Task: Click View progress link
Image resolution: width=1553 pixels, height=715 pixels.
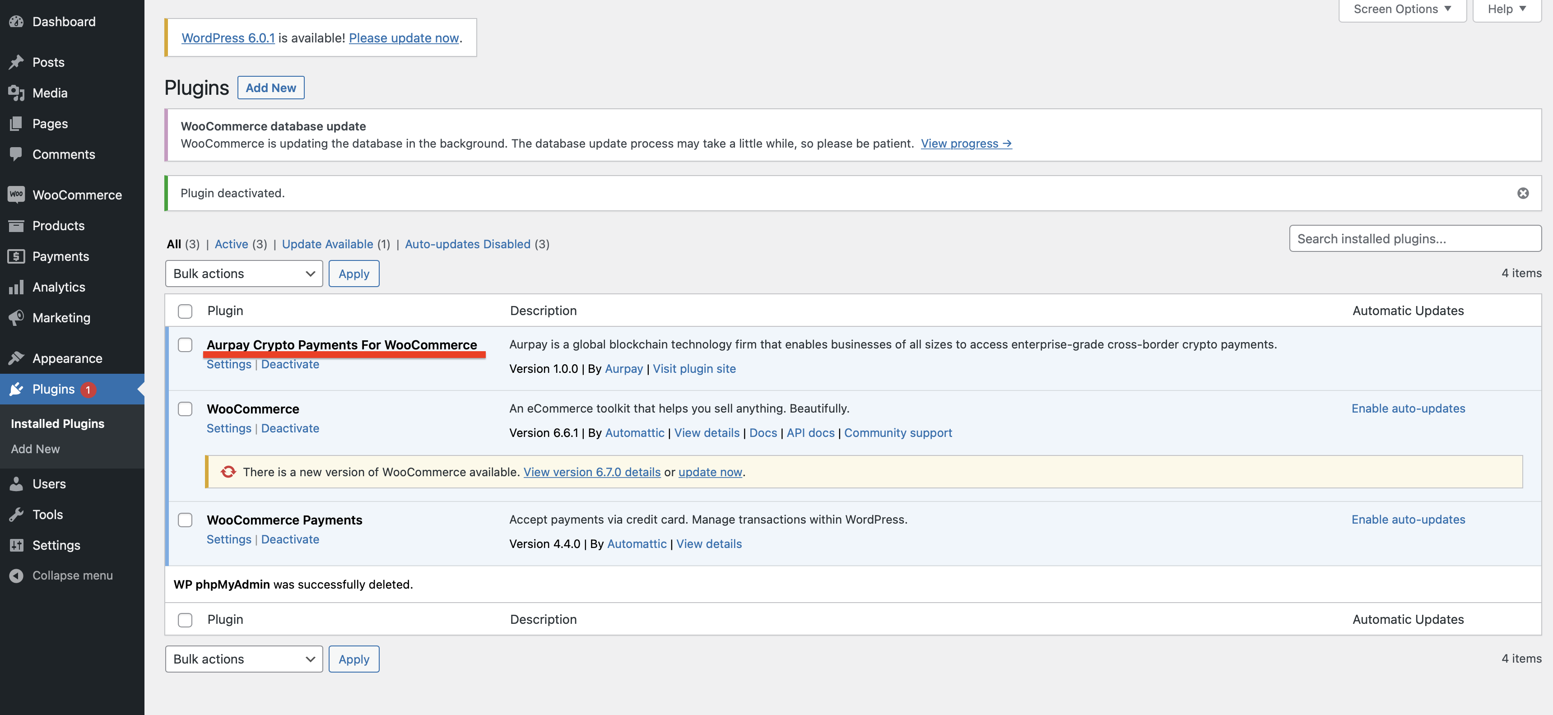Action: 967,144
